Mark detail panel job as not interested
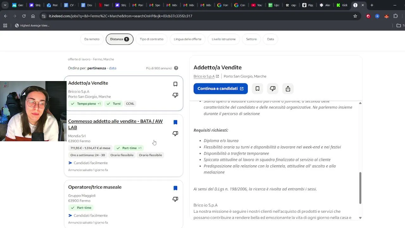The width and height of the screenshot is (405, 228). 273,89
